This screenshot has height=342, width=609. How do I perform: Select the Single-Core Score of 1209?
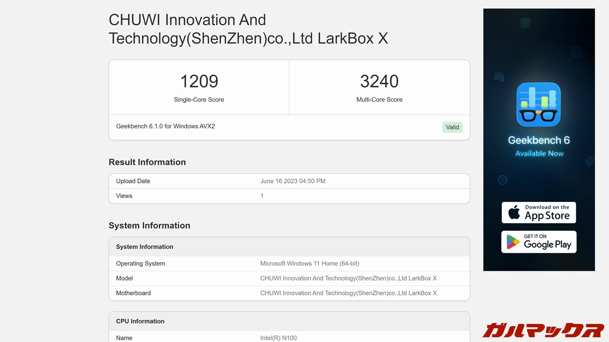coord(199,81)
